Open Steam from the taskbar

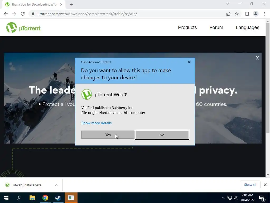(58, 198)
